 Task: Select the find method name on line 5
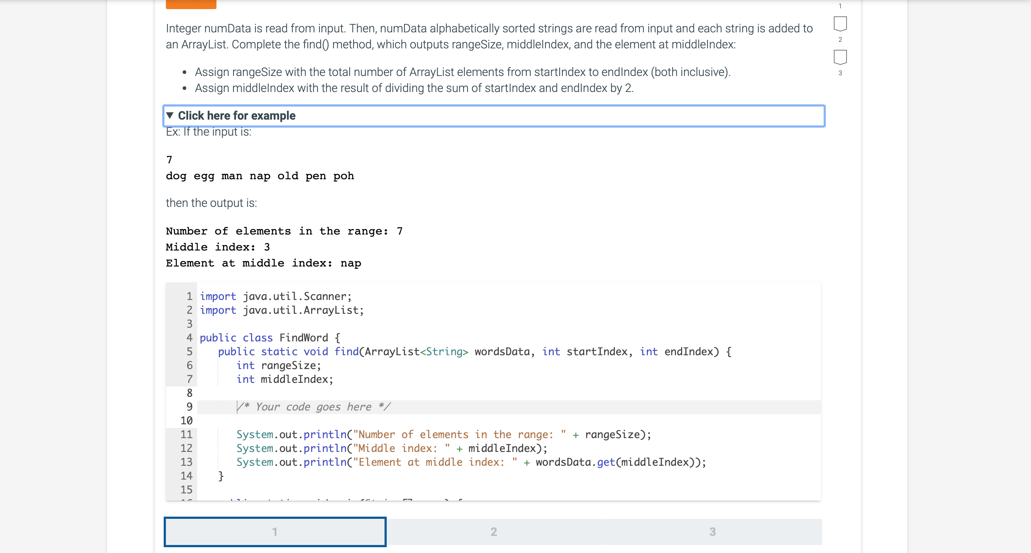[346, 352]
